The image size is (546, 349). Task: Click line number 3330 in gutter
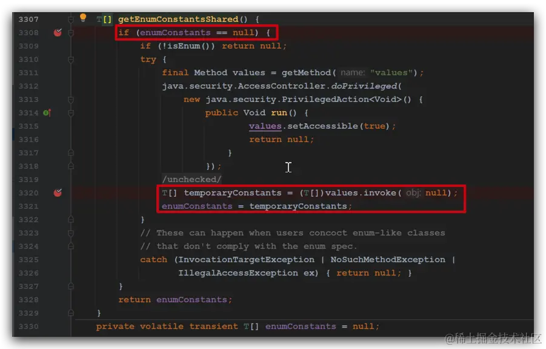[28, 327]
